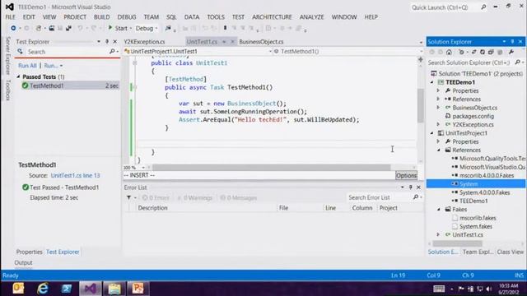Switch to the Y2KException.cs editor tab
Image resolution: width=527 pixels, height=296 pixels.
[x=145, y=42]
